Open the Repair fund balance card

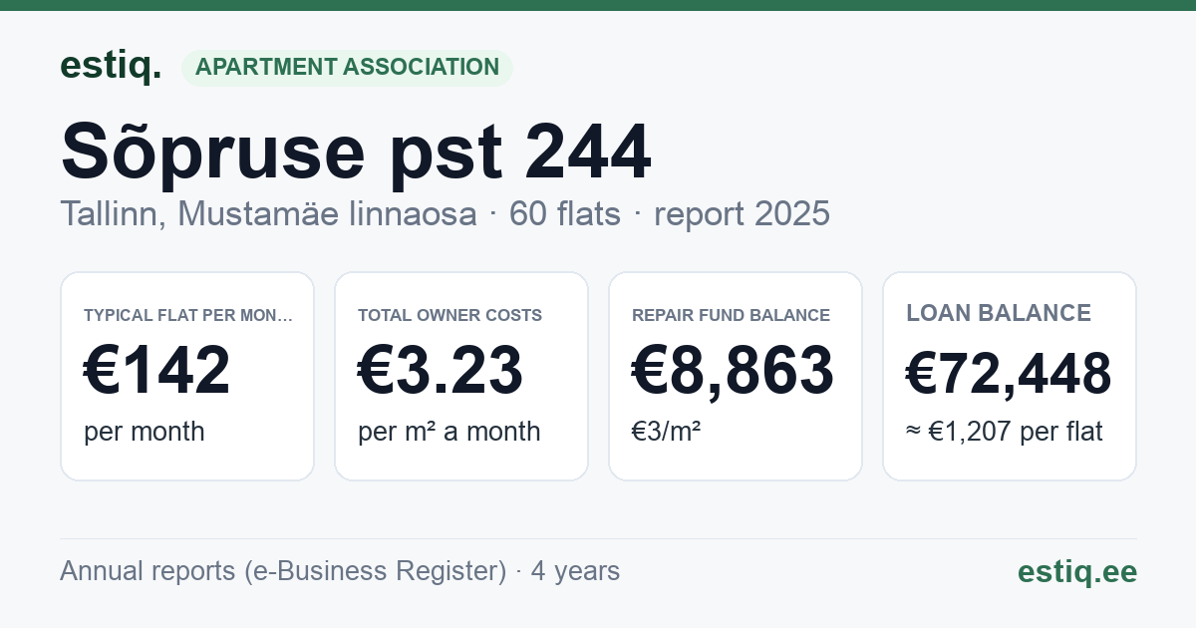tap(736, 376)
